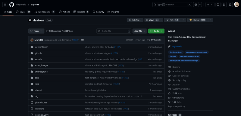Switch to the Code tab

coord(8,12)
